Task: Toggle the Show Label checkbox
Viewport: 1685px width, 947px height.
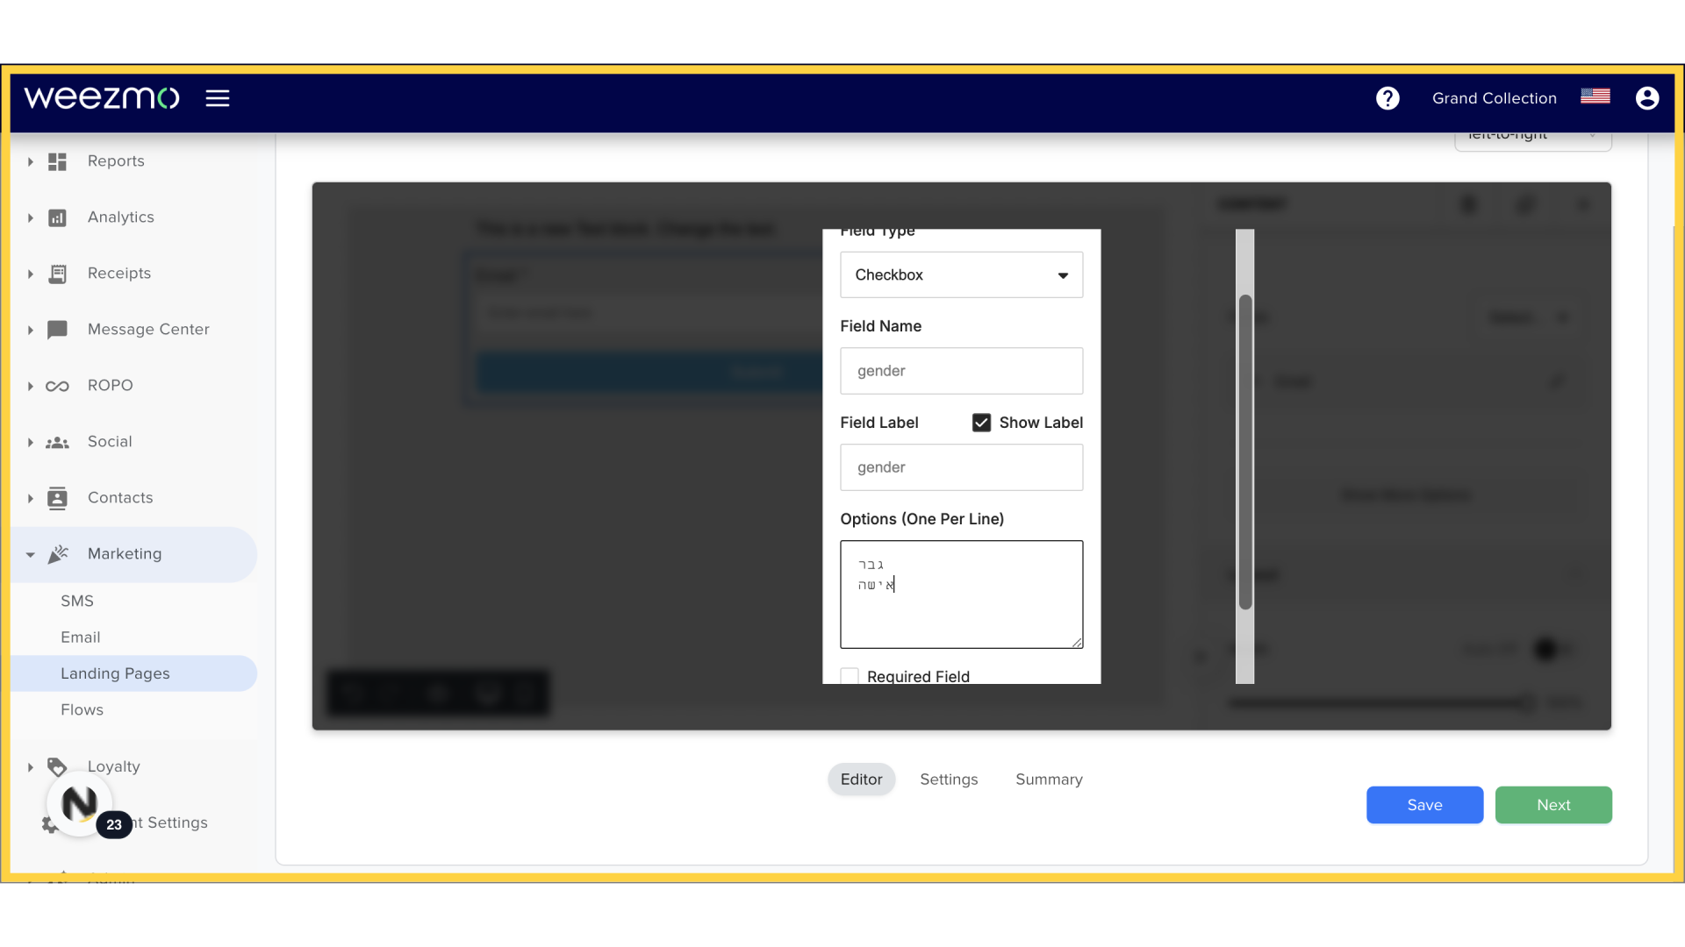Action: point(981,422)
